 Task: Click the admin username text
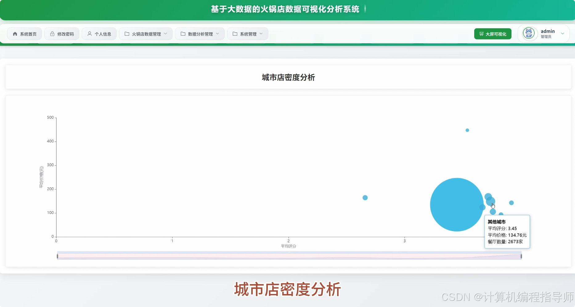(548, 31)
